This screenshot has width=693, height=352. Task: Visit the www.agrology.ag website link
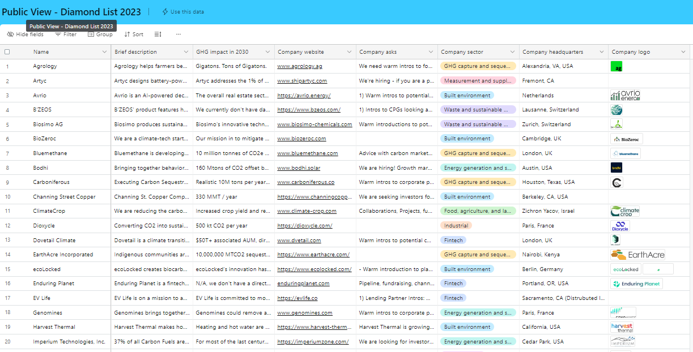click(x=300, y=66)
